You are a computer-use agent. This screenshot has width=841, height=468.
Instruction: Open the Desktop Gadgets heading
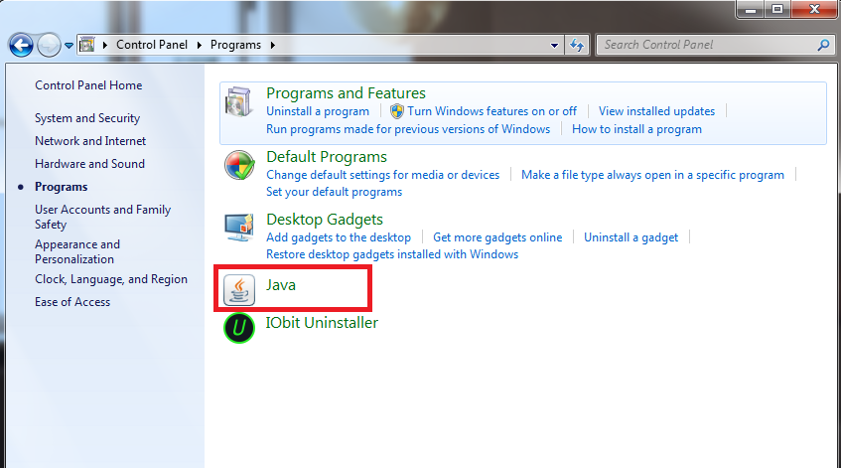point(325,220)
